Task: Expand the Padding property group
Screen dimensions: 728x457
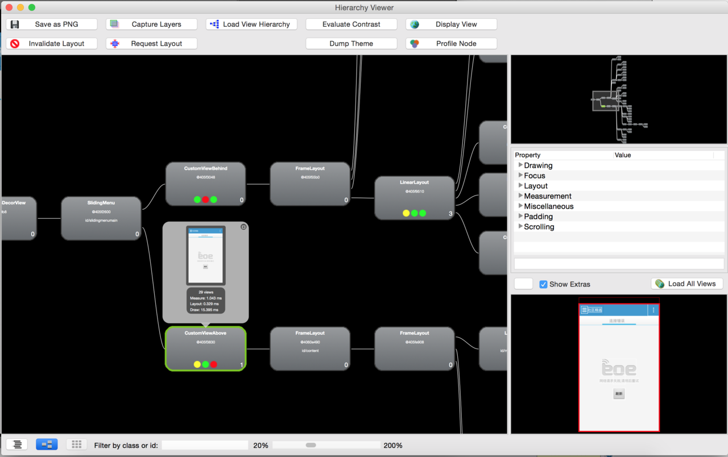Action: pyautogui.click(x=520, y=217)
